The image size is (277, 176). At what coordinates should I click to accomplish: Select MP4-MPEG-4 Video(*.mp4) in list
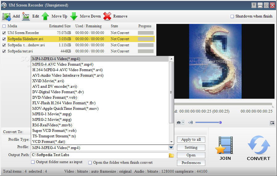click(x=100, y=59)
